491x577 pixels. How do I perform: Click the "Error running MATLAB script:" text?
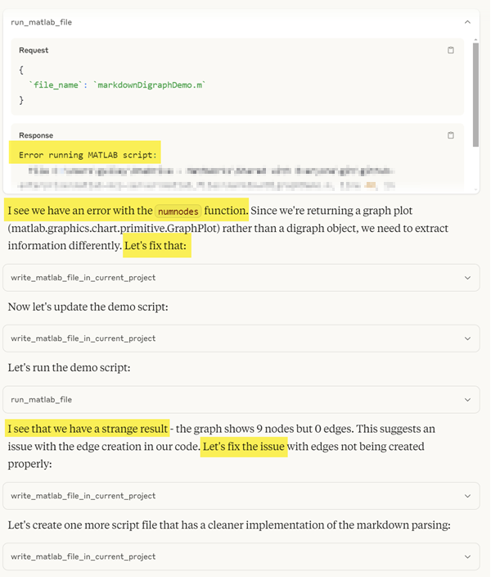[x=88, y=154]
